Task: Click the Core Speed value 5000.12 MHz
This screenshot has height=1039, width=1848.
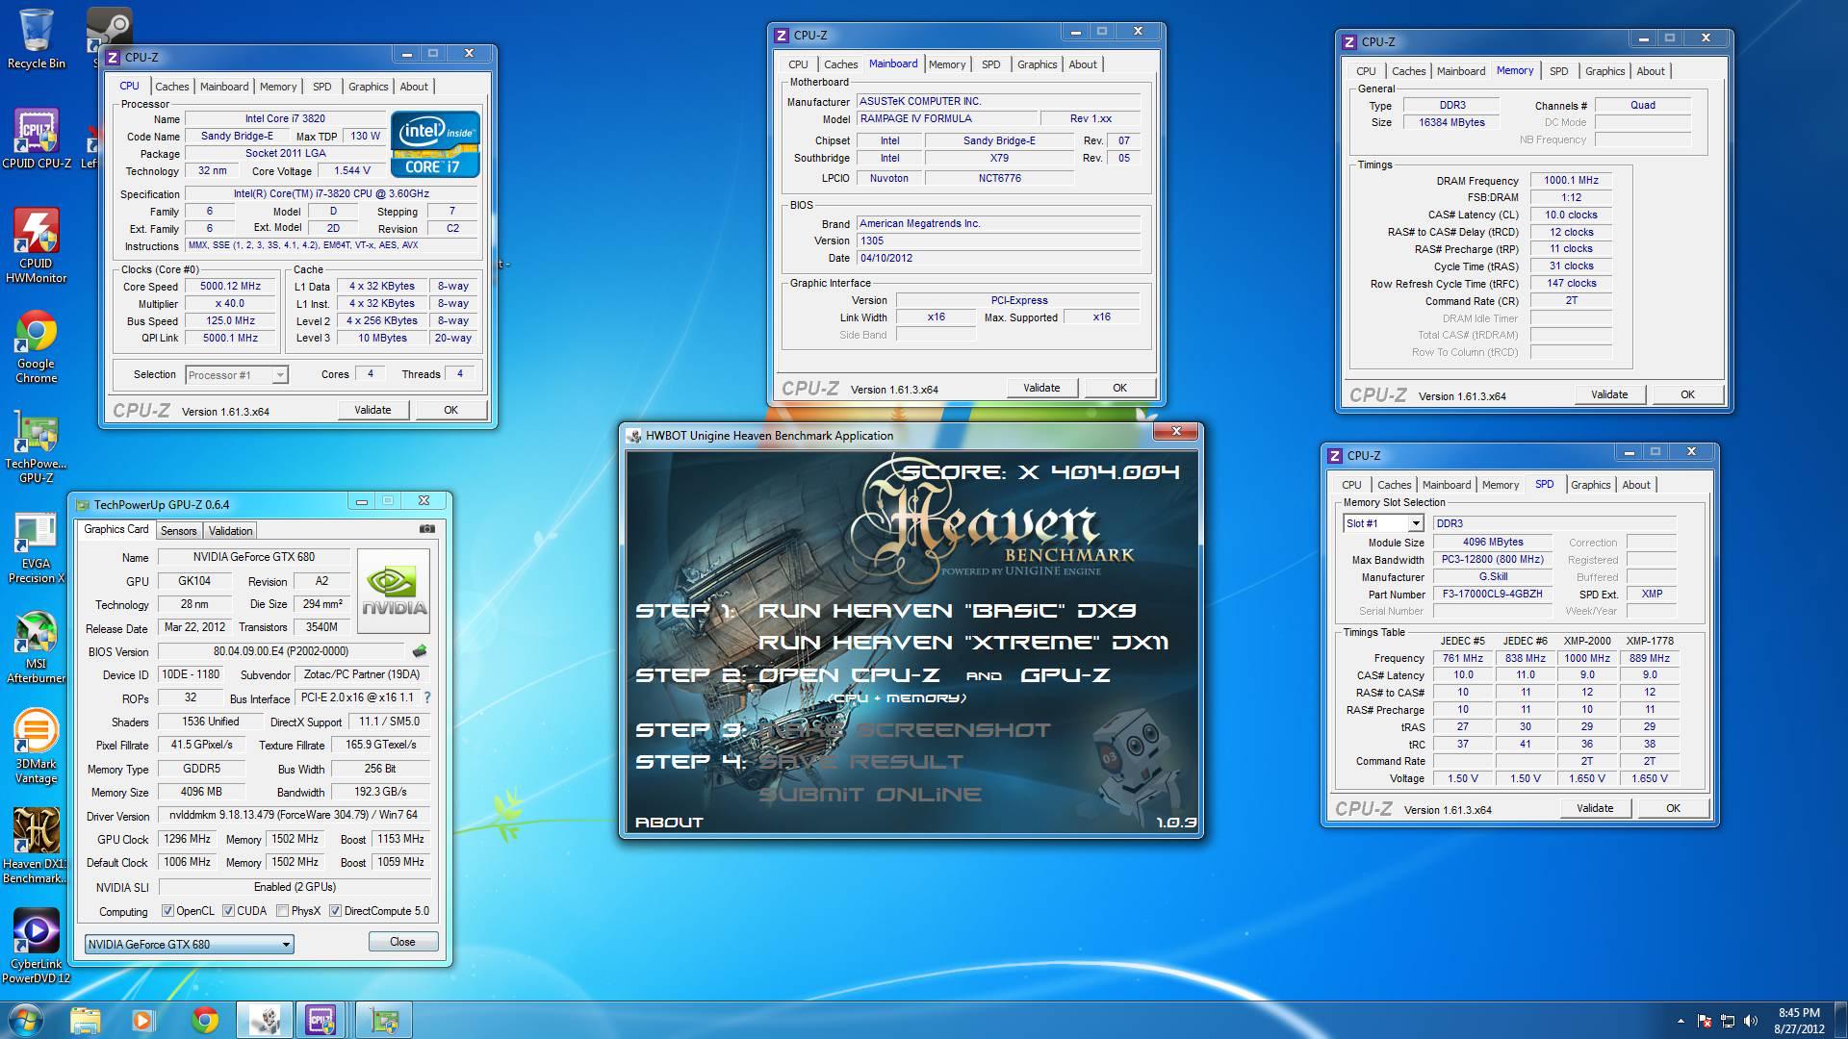Action: (x=230, y=287)
